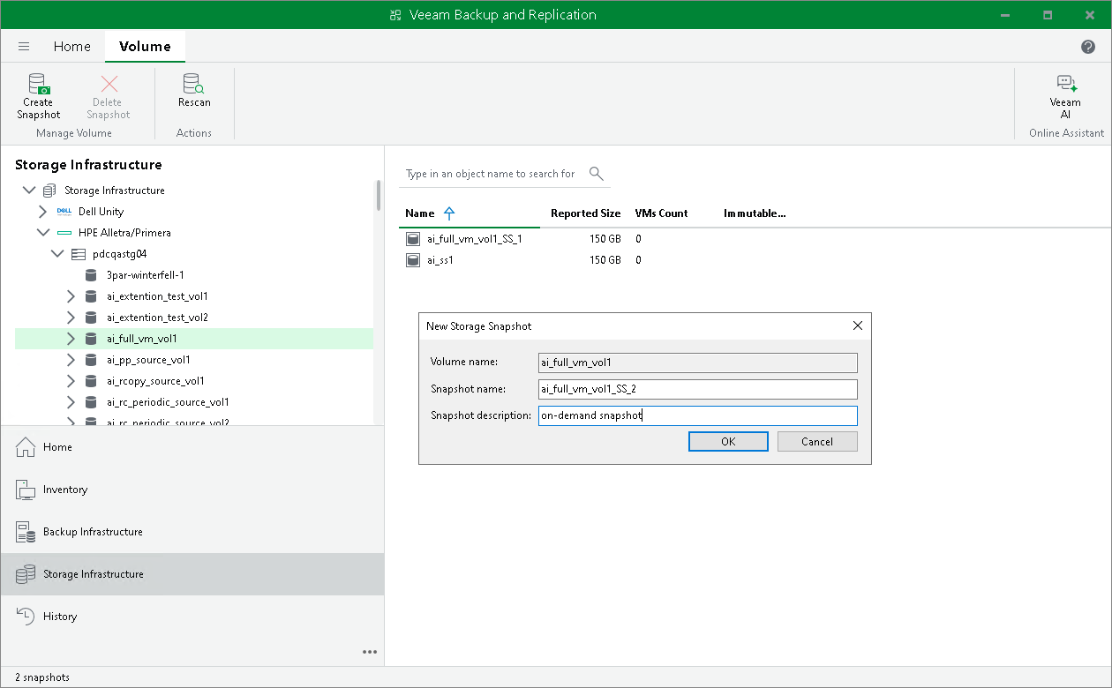This screenshot has width=1112, height=688.
Task: Select the Volume ribbon tab
Action: (x=145, y=47)
